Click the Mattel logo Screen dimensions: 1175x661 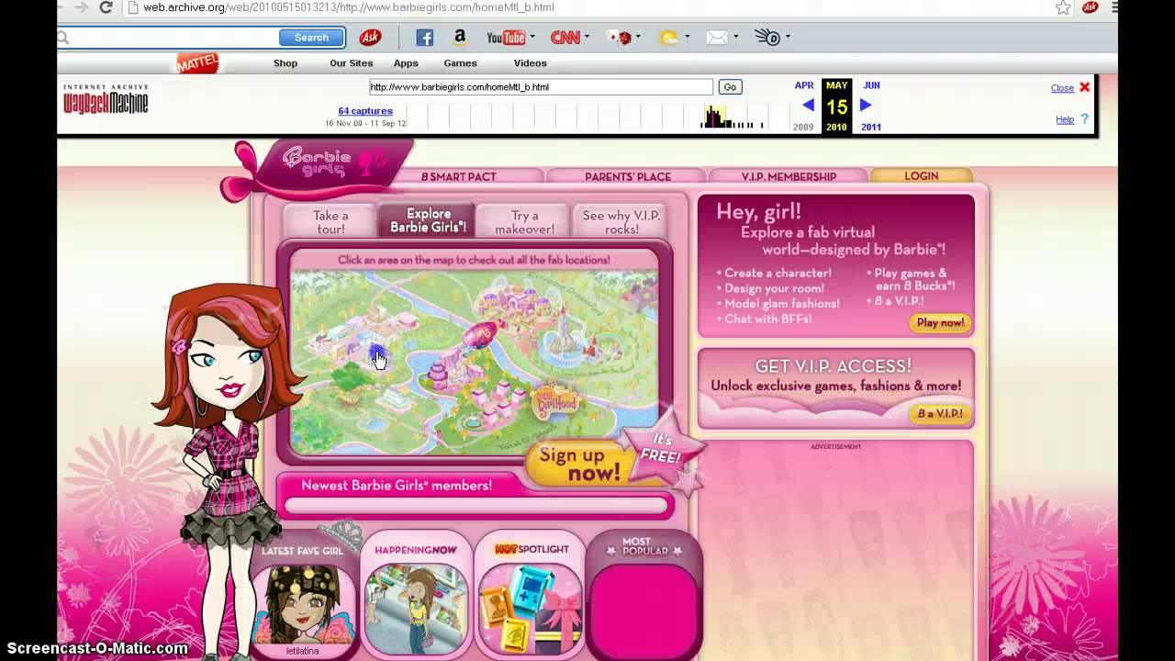(x=197, y=62)
